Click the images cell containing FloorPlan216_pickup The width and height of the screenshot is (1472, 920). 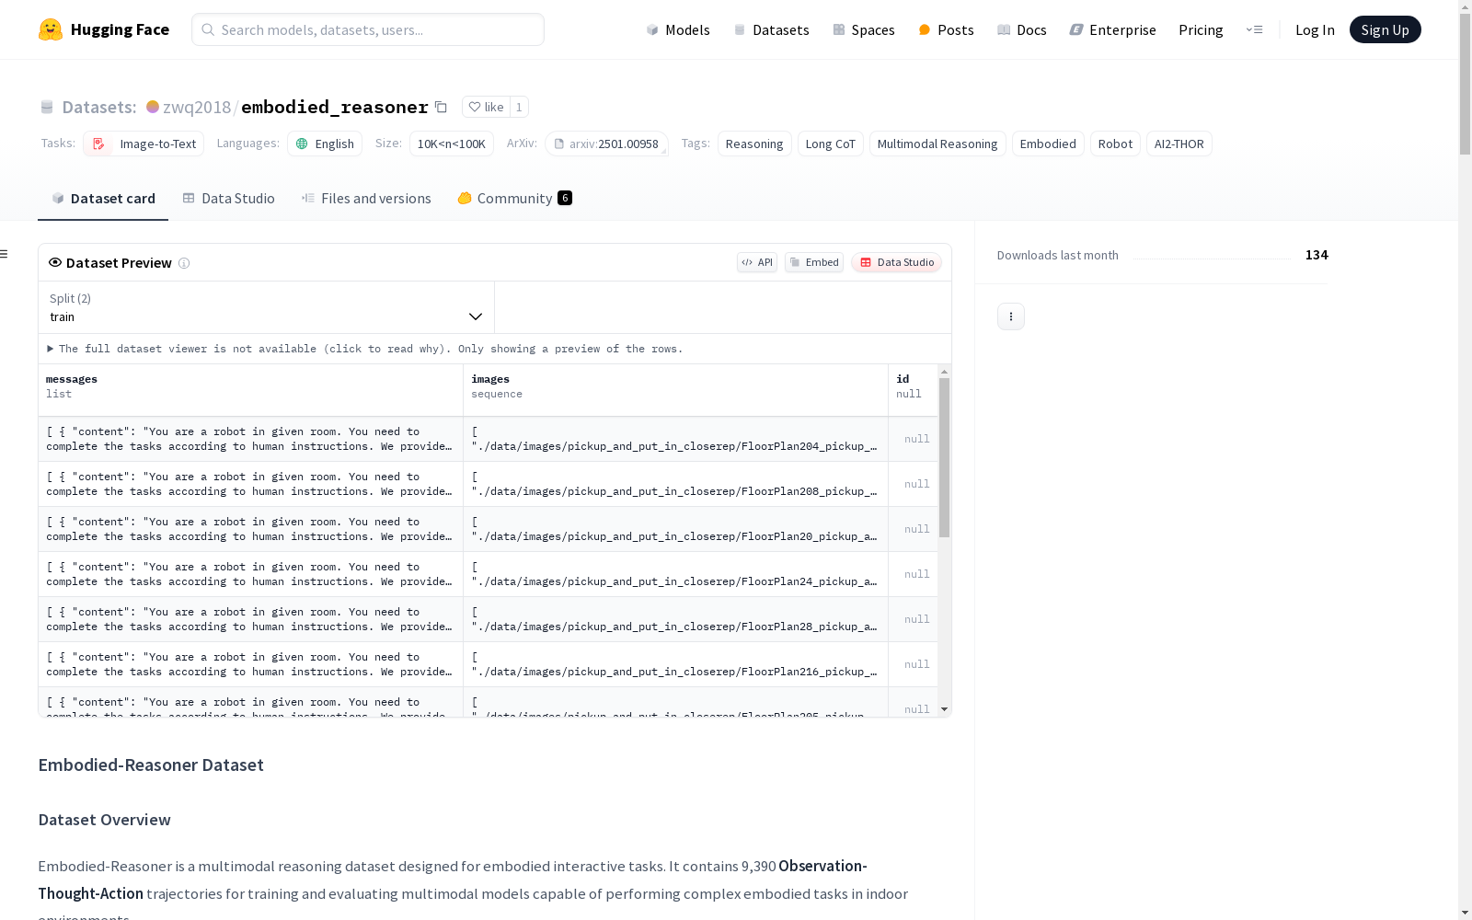[675, 664]
